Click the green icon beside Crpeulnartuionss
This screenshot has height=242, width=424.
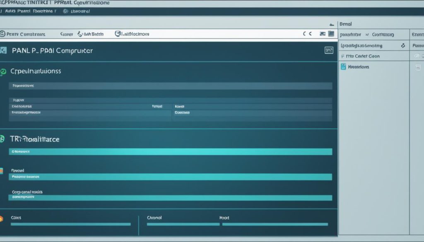pyautogui.click(x=3, y=72)
